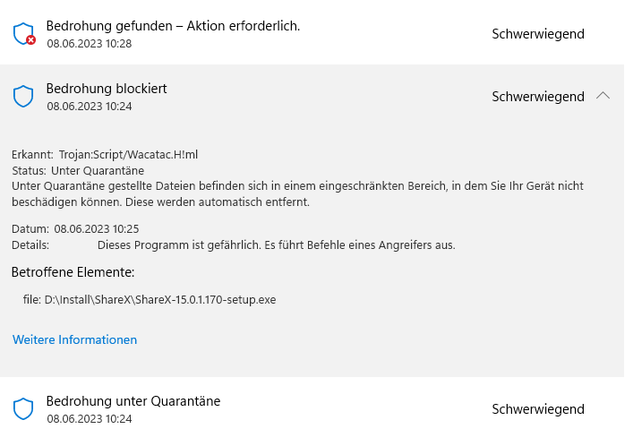Click shield icon beside Bedrohung unter Quarantäne

pos(23,408)
